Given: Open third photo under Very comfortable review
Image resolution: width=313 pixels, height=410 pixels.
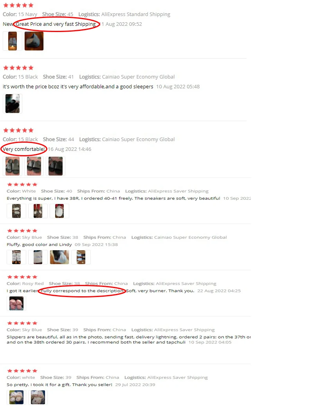Looking at the screenshot, I should point(56,166).
